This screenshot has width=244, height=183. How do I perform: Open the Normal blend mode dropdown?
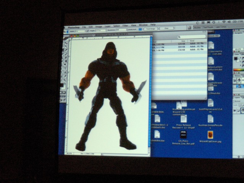[239, 101]
